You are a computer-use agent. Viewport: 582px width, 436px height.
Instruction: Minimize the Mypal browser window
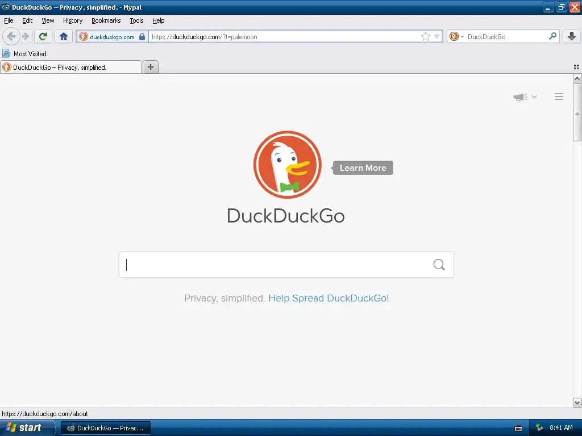[x=548, y=7]
